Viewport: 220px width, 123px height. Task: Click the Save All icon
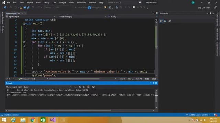[x=28, y=8]
